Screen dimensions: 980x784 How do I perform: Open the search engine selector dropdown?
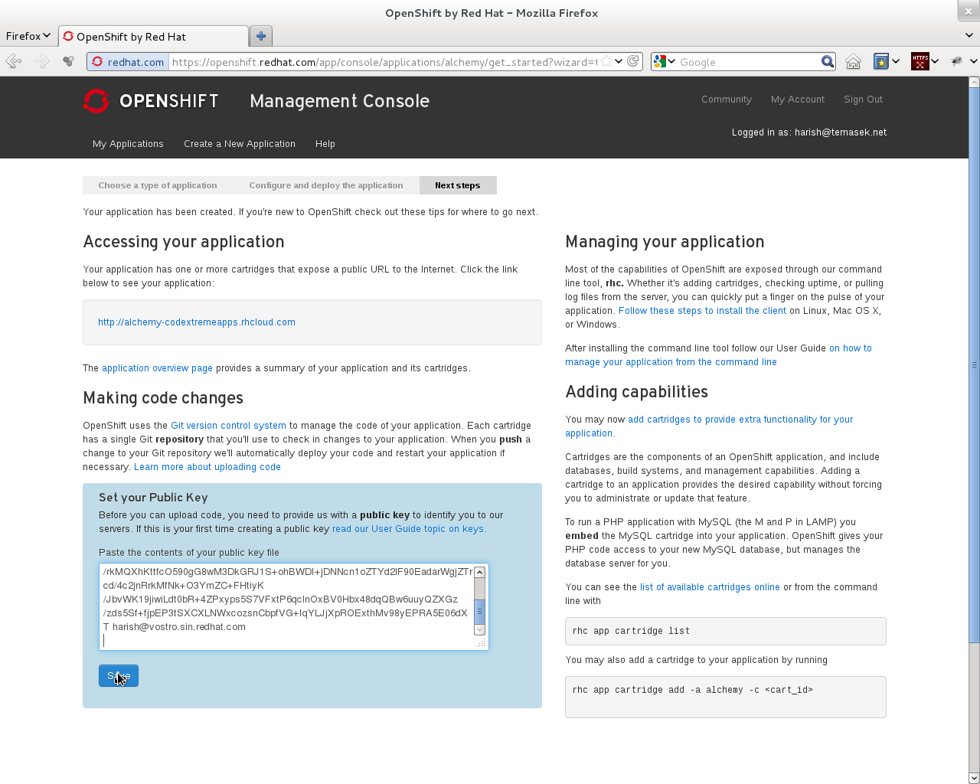[x=664, y=62]
